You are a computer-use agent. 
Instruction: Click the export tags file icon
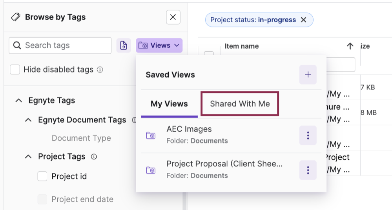click(124, 45)
